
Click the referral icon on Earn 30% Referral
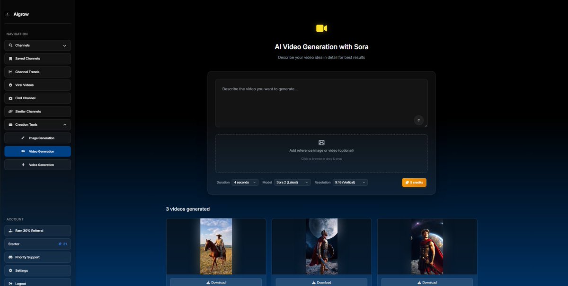tap(10, 231)
